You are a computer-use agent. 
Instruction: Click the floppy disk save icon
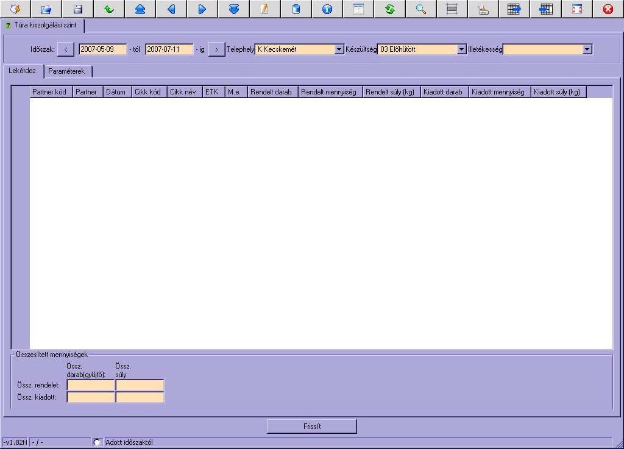pyautogui.click(x=77, y=9)
